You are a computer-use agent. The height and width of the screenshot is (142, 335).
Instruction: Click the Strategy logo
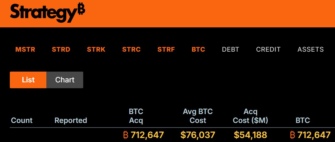click(47, 13)
